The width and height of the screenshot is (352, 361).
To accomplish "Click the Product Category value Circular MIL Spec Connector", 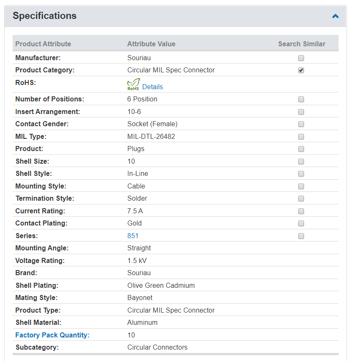I will click(x=171, y=70).
